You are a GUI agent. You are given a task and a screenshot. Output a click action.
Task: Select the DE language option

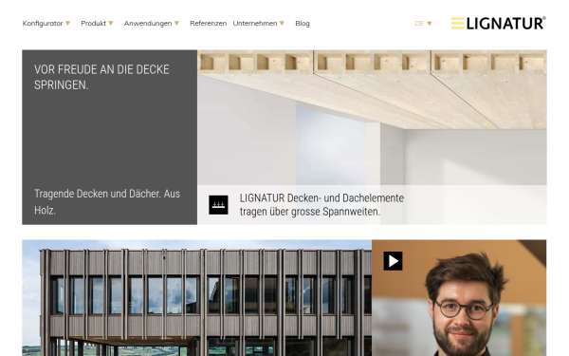[x=419, y=23]
